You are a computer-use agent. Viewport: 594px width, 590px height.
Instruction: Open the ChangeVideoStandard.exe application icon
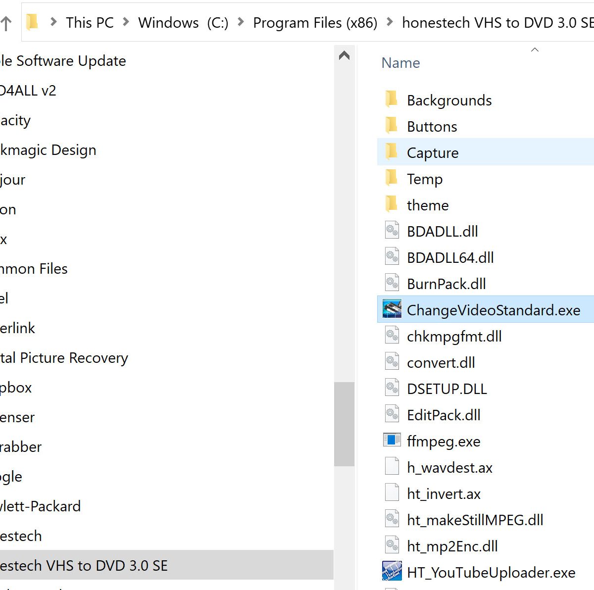coord(392,310)
